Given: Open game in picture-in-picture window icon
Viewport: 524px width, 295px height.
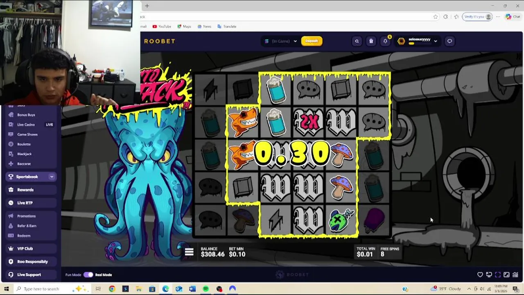Looking at the screenshot, I should pyautogui.click(x=506, y=275).
